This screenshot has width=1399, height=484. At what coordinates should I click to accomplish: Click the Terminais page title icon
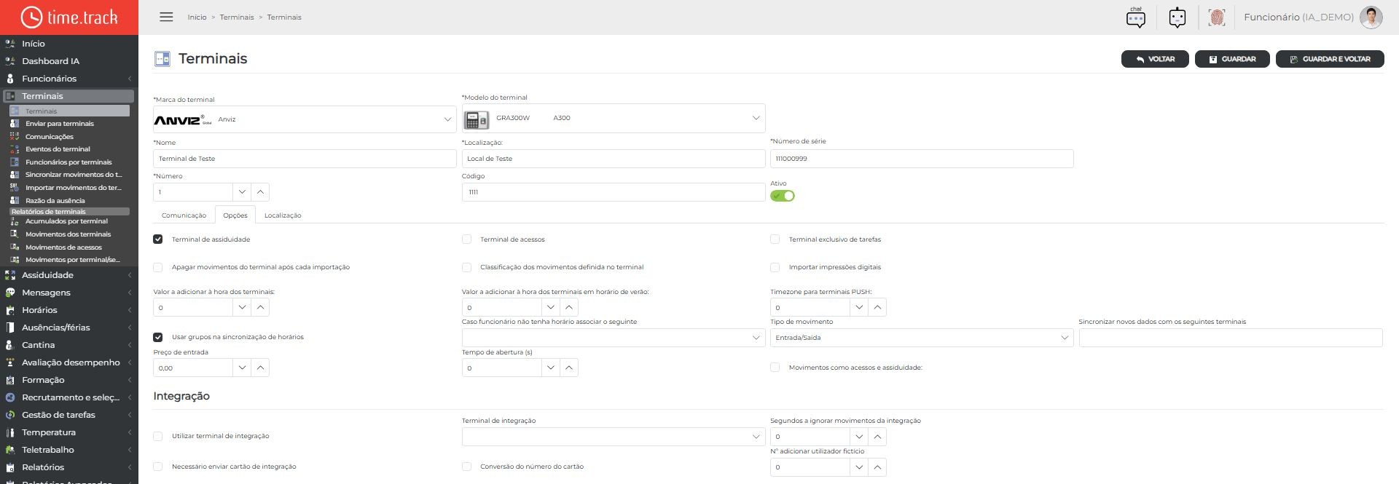(162, 59)
